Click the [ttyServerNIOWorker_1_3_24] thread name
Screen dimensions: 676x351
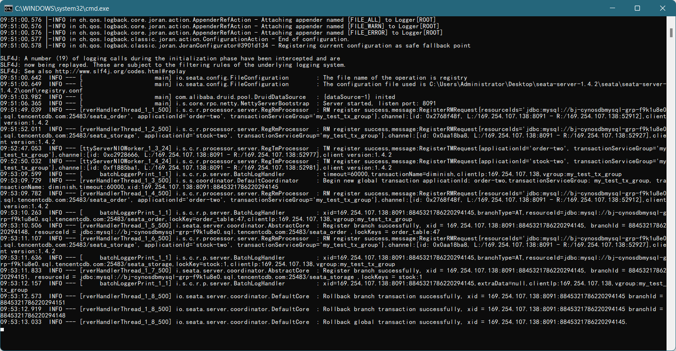pos(125,148)
